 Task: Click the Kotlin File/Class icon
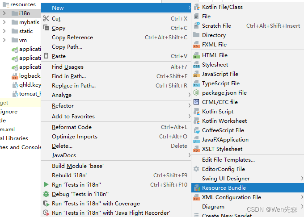click(196, 7)
